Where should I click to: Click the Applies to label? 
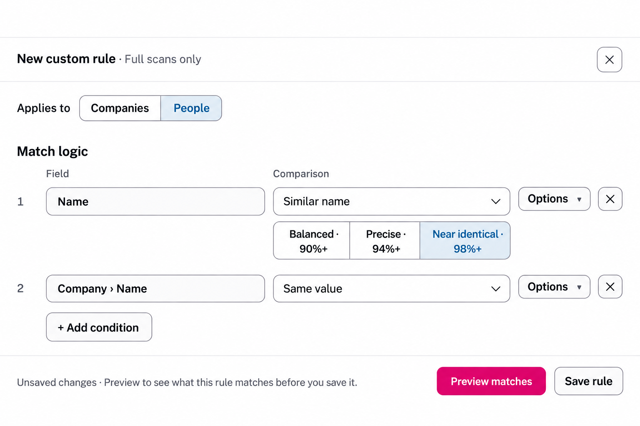click(44, 108)
